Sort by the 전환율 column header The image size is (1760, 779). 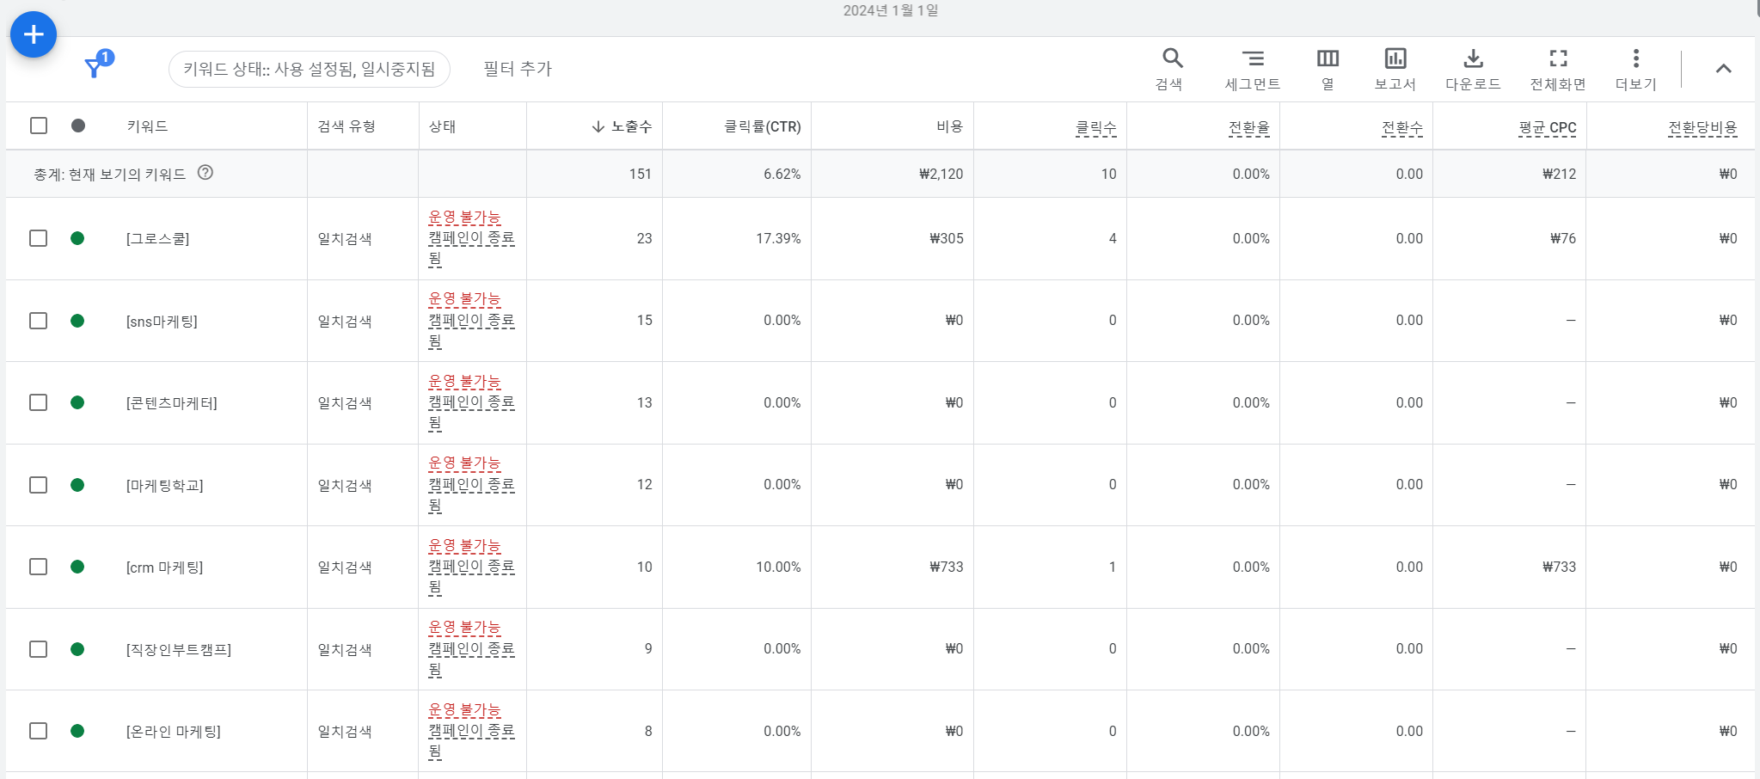pyautogui.click(x=1249, y=127)
